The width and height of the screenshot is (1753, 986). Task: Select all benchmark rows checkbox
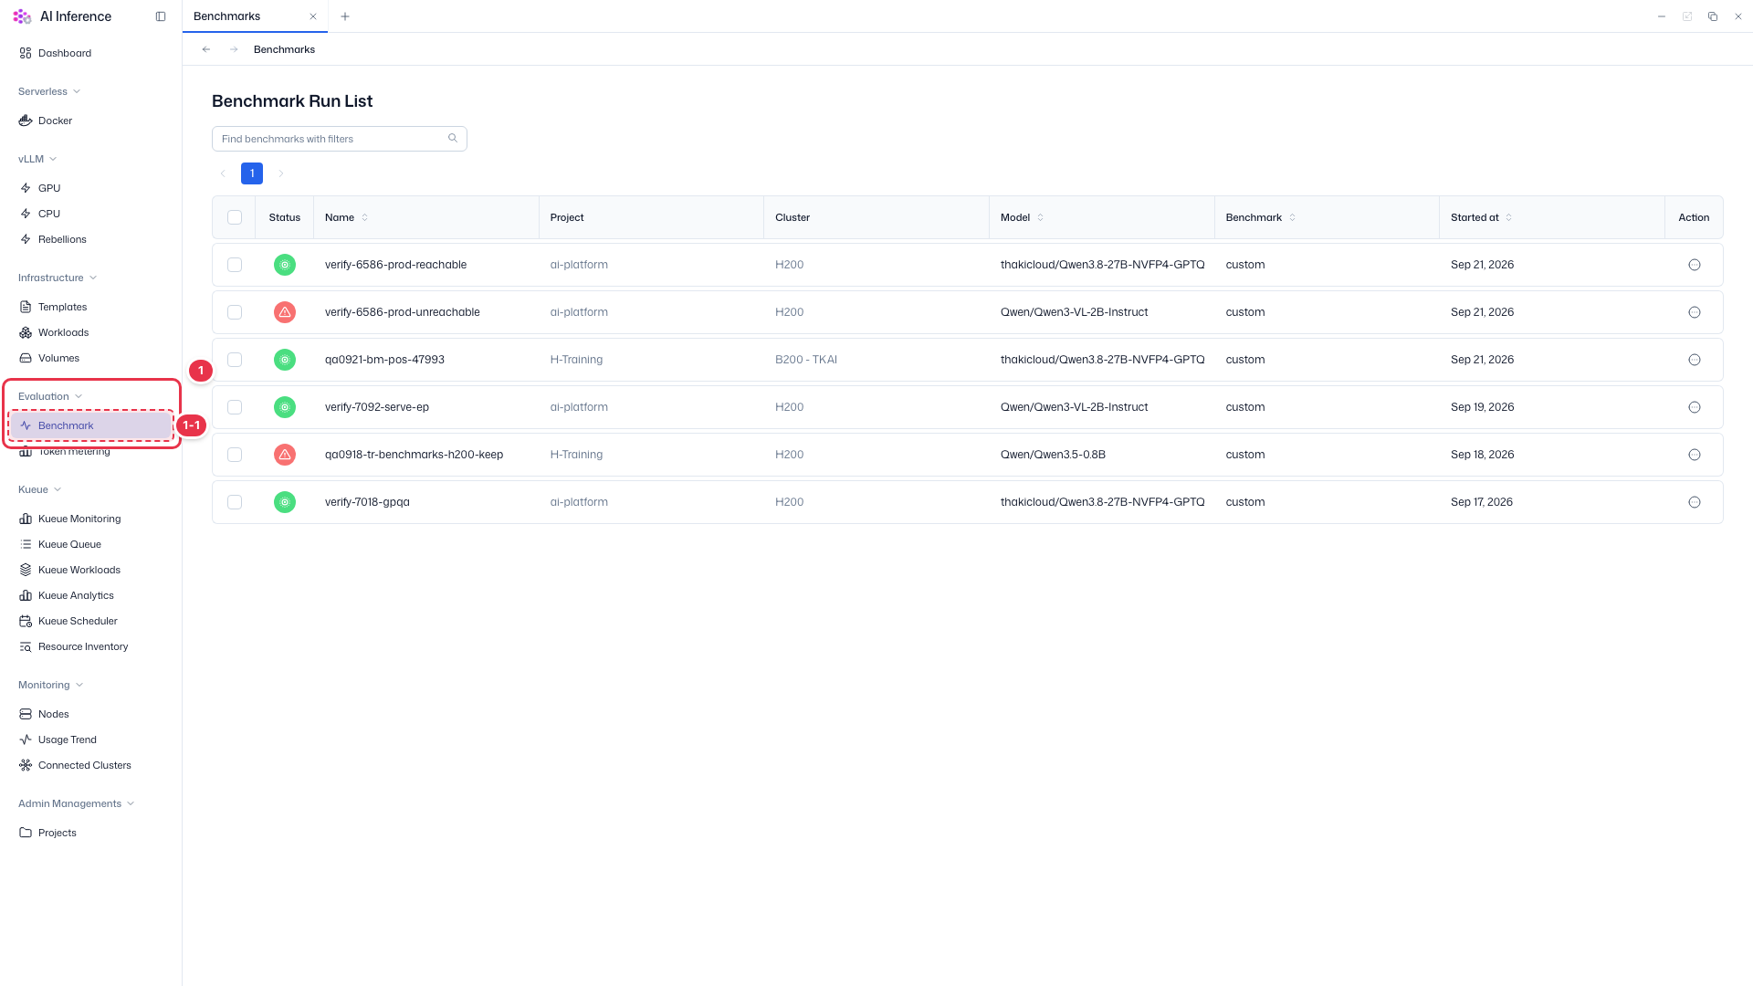(x=235, y=217)
